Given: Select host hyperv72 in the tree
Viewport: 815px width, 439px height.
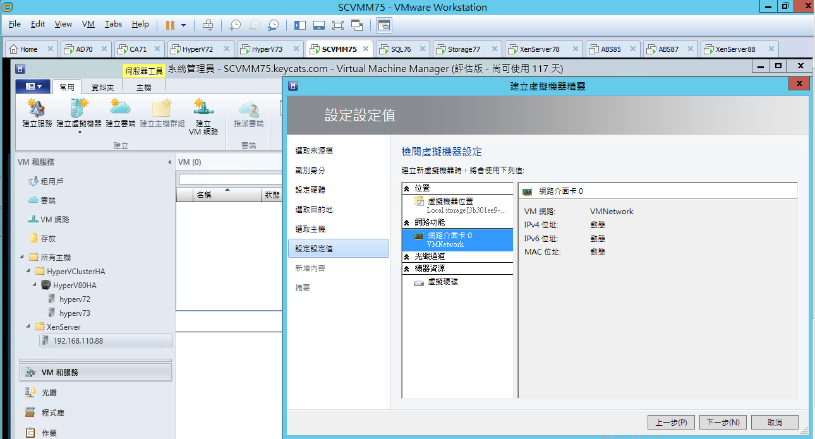Looking at the screenshot, I should coord(75,299).
